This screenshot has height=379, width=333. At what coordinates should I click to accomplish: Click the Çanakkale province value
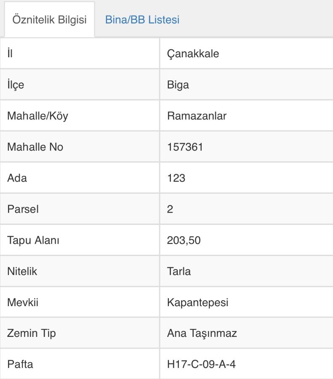pyautogui.click(x=193, y=53)
